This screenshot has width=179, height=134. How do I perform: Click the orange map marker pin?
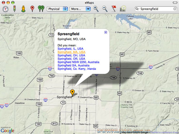72,93
